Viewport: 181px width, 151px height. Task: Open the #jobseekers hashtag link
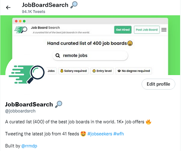(100, 134)
